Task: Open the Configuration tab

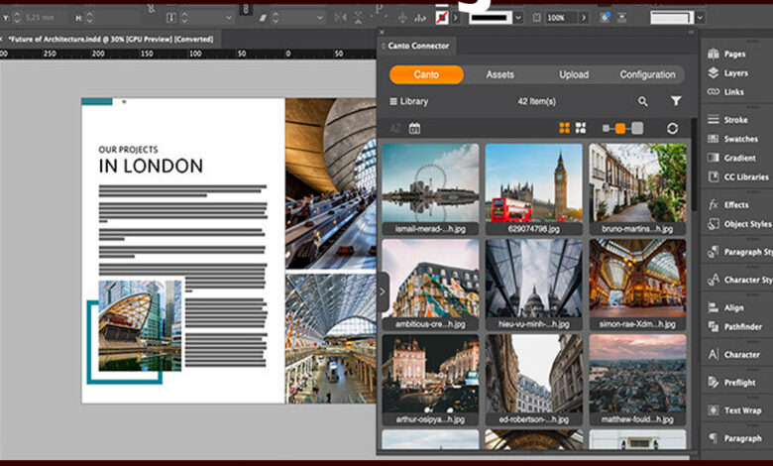Action: coord(647,74)
